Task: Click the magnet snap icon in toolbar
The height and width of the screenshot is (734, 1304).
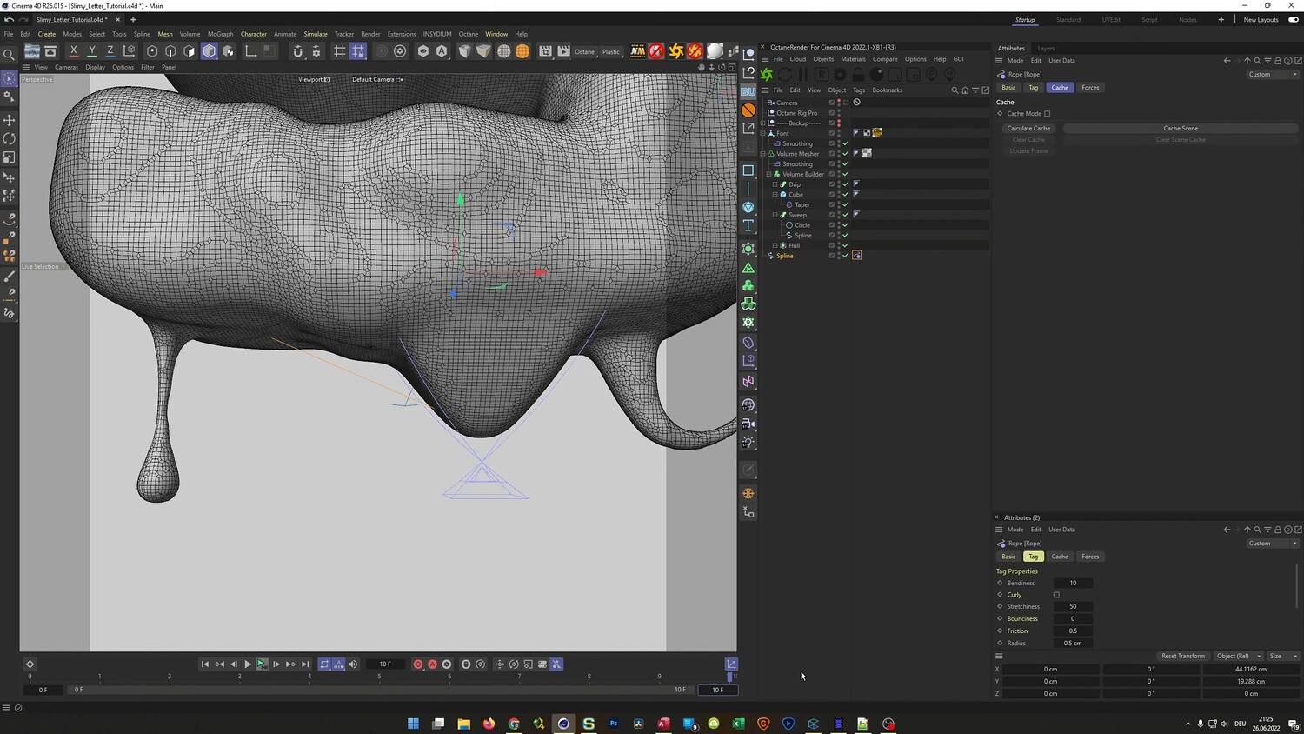Action: pyautogui.click(x=297, y=51)
